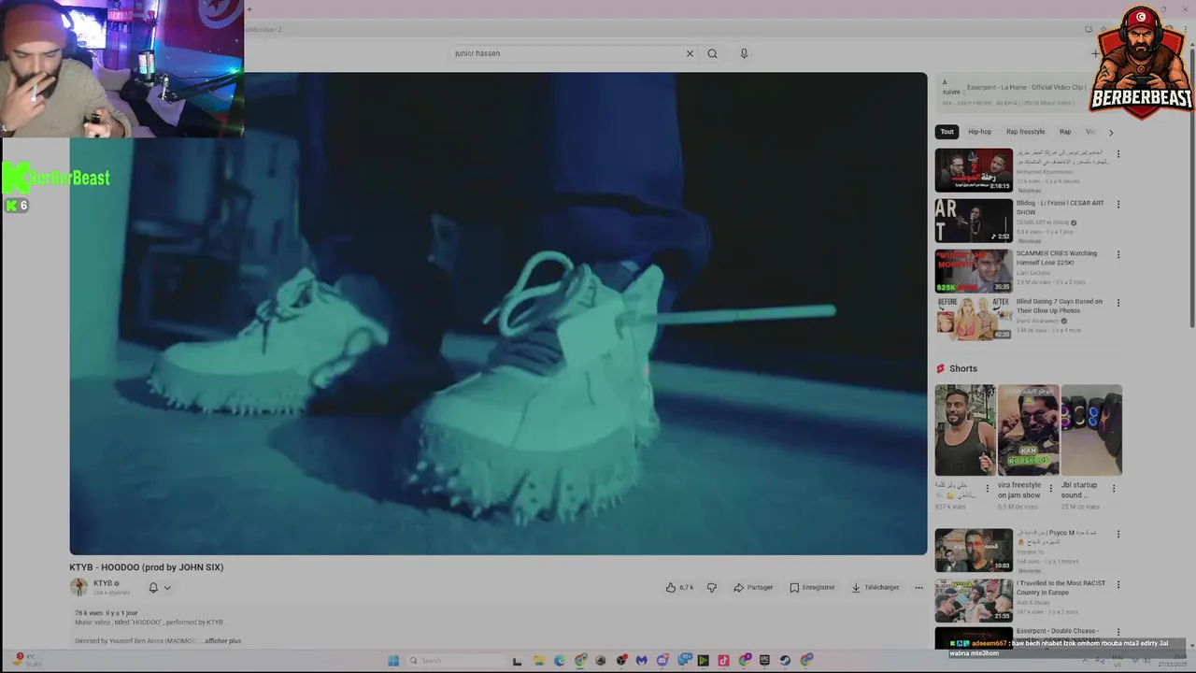Open new browser tab with plus icon
Screen dimensions: 1196x673
pos(249,9)
